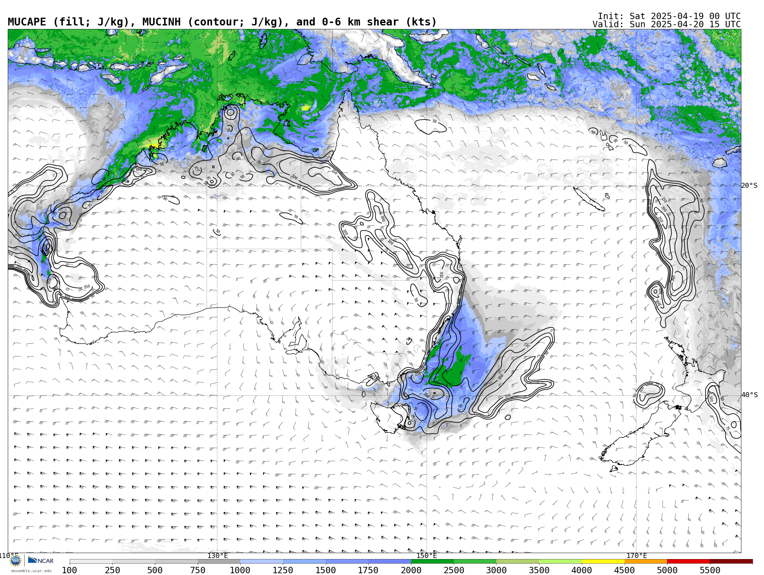Click the colorbar label 750
Image resolution: width=764 pixels, height=575 pixels.
pos(198,570)
